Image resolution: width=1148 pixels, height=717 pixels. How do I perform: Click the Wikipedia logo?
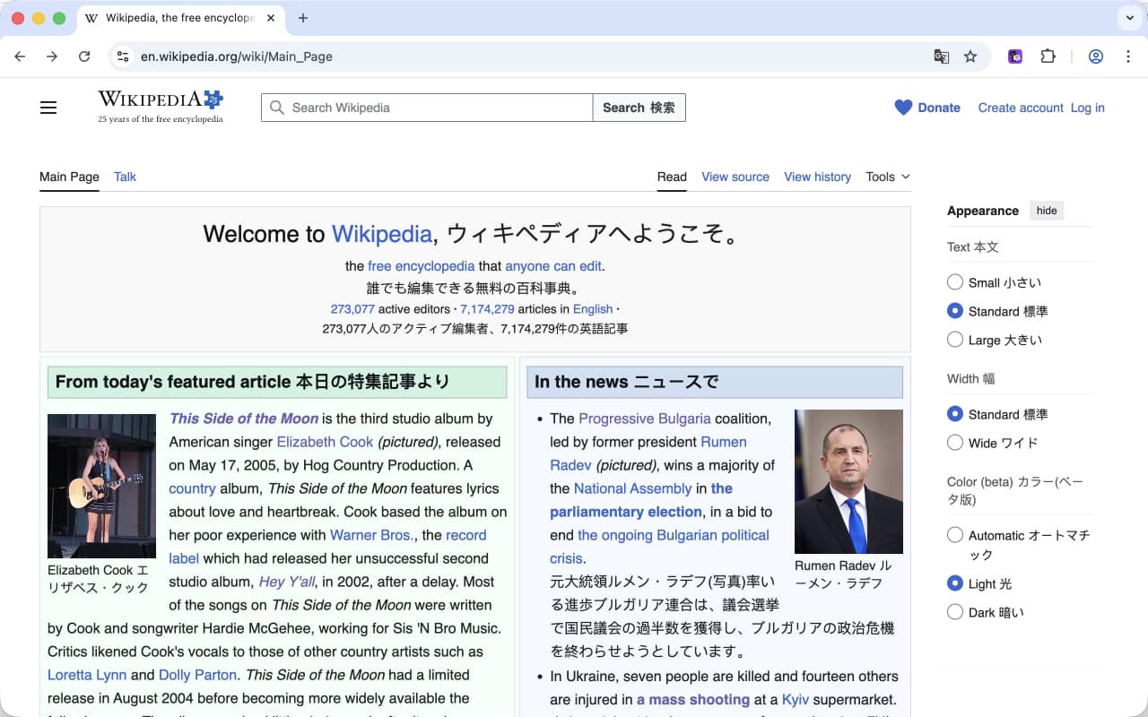point(161,107)
